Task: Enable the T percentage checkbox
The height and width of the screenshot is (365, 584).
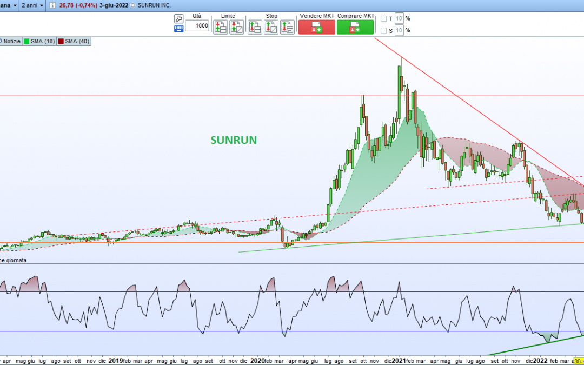Action: (383, 19)
